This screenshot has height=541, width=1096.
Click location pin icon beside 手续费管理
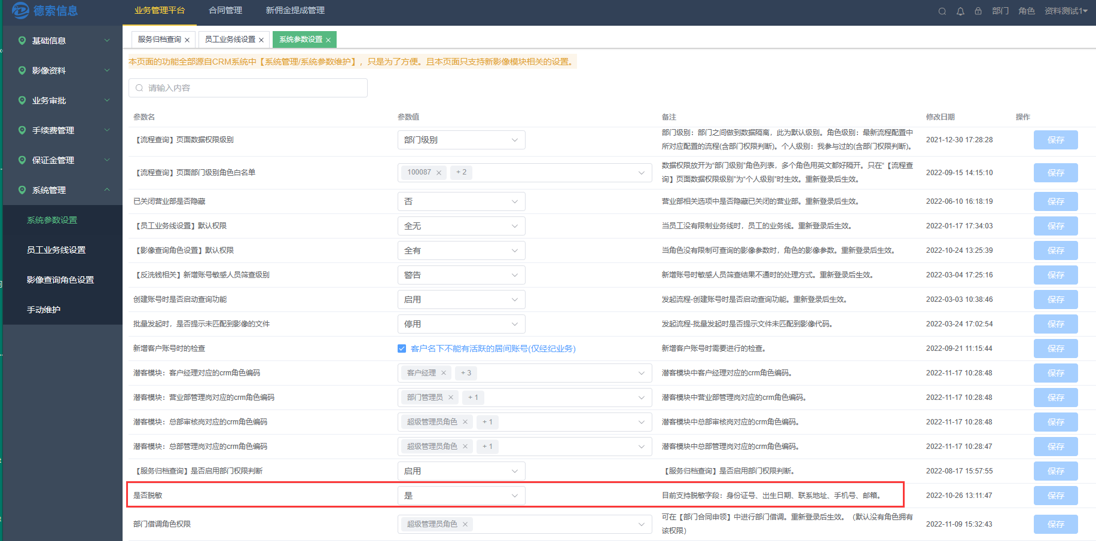(x=22, y=130)
